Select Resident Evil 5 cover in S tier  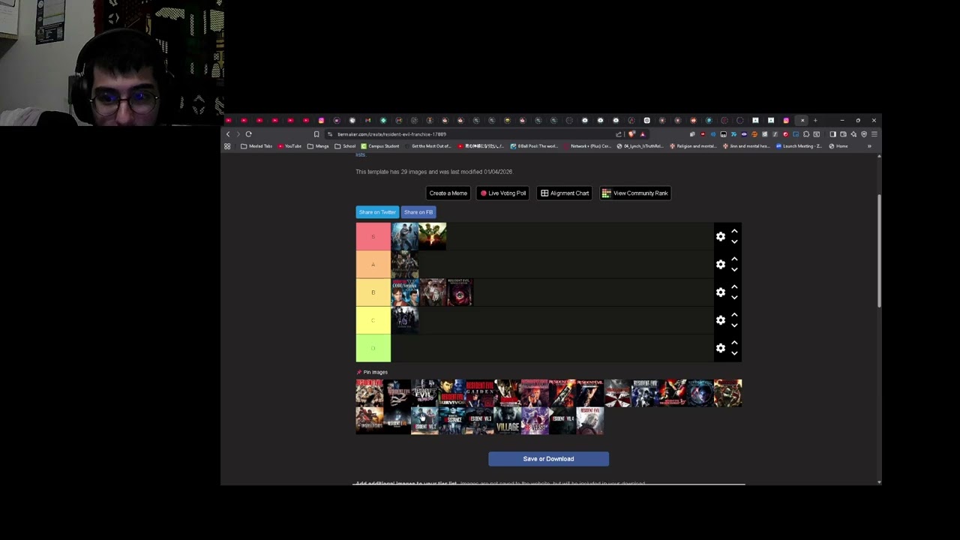(433, 236)
